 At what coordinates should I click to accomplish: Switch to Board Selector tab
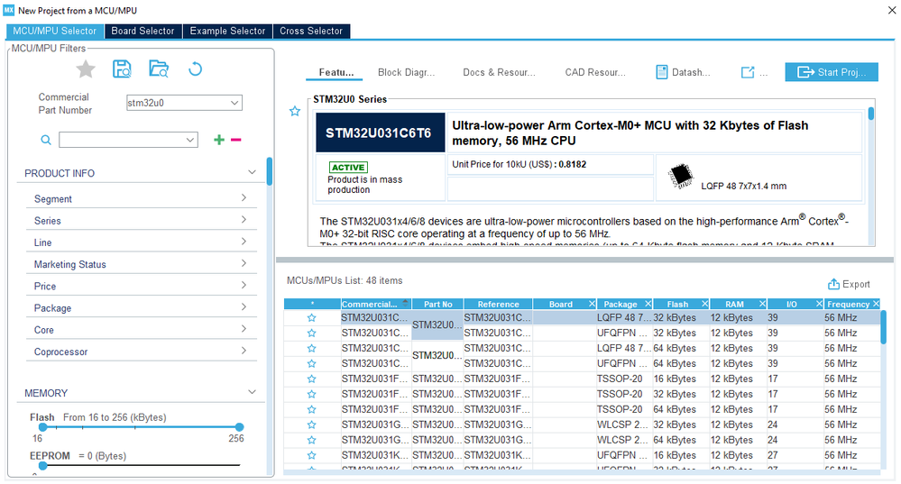pyautogui.click(x=143, y=31)
